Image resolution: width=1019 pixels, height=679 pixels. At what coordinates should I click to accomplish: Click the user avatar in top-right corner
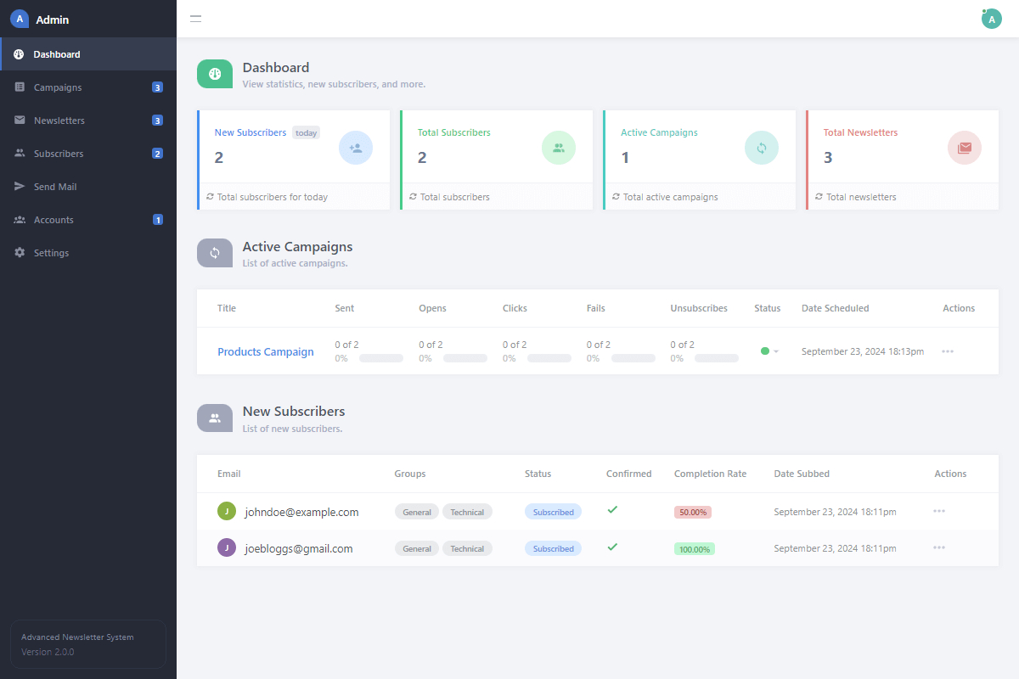click(x=991, y=19)
